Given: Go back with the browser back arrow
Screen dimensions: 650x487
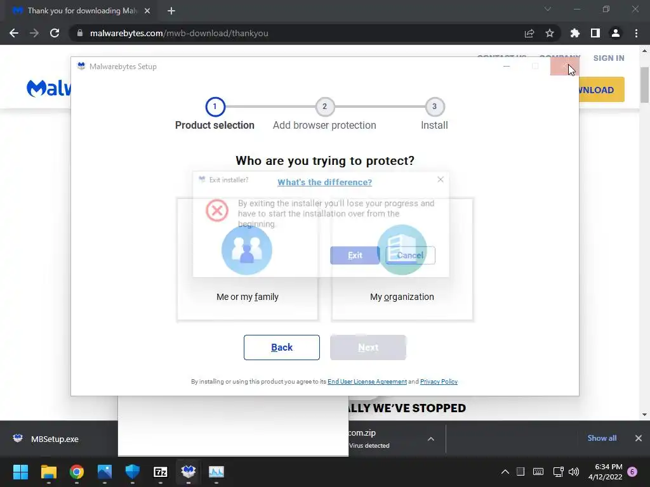Looking at the screenshot, I should pyautogui.click(x=14, y=33).
